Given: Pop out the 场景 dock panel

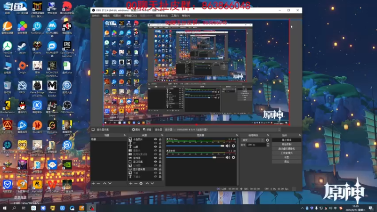Looking at the screenshot, I should click(x=124, y=135).
